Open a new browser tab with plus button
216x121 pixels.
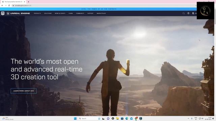[x=28, y=2]
